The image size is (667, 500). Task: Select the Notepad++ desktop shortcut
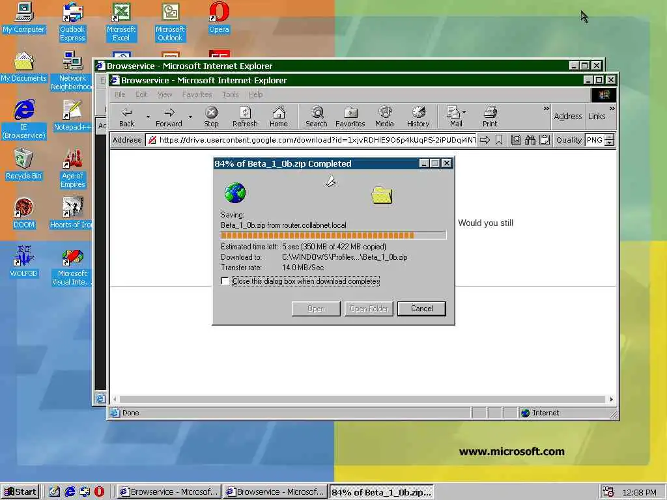coord(72,116)
